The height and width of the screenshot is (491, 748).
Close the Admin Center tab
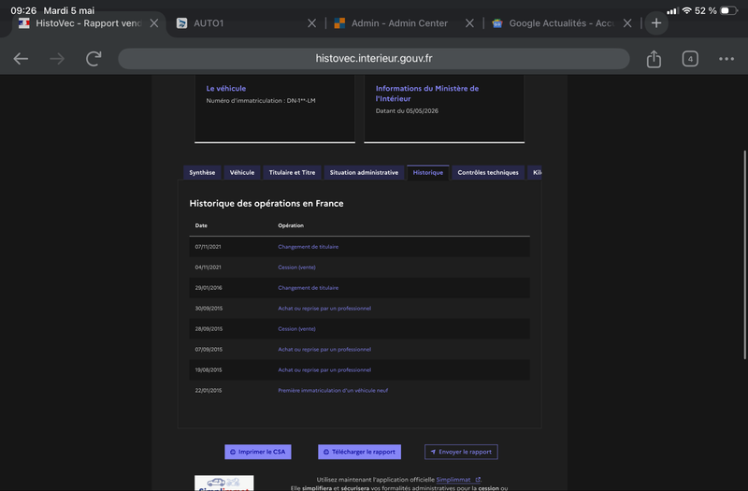click(469, 22)
